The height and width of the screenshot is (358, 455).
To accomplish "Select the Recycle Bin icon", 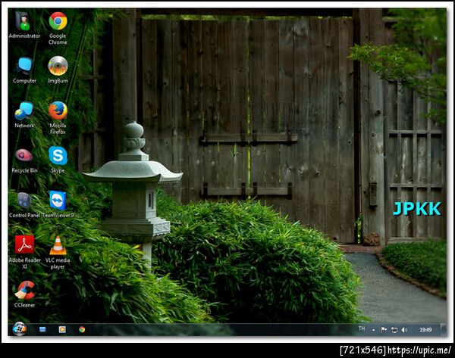I will pos(24,160).
